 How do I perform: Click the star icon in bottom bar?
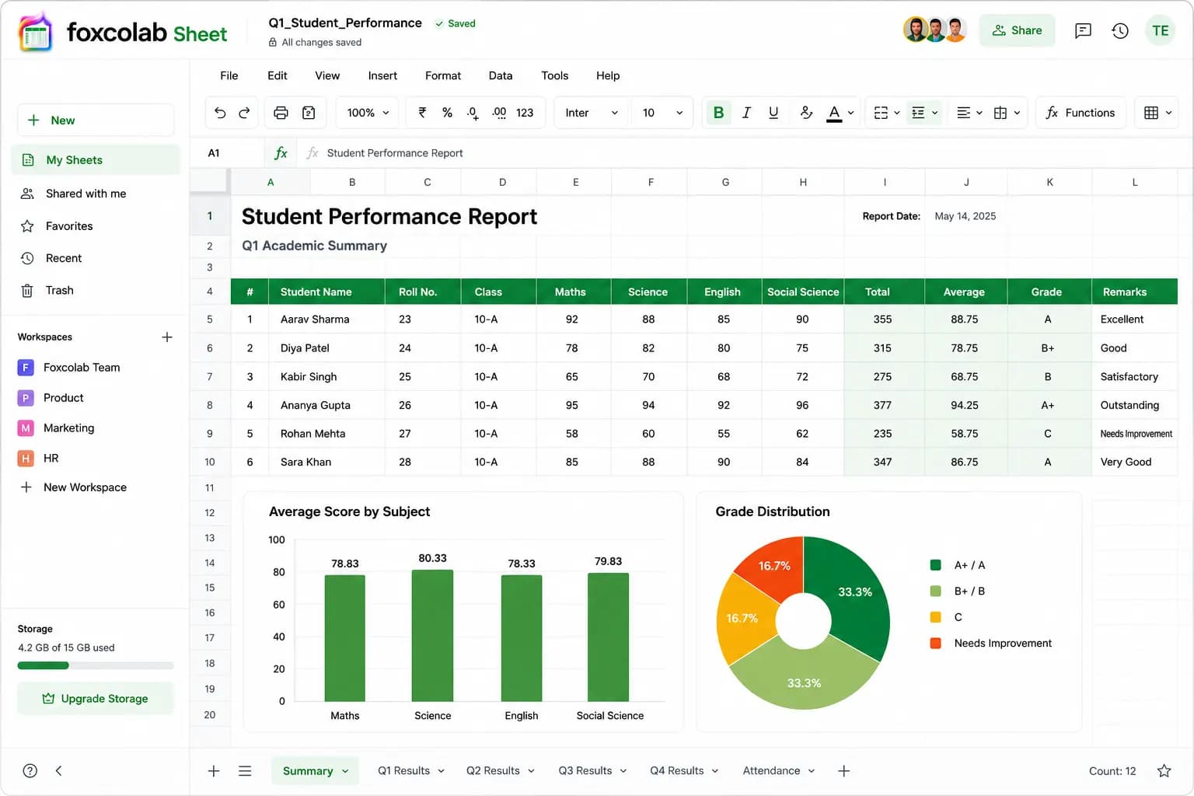point(1164,770)
